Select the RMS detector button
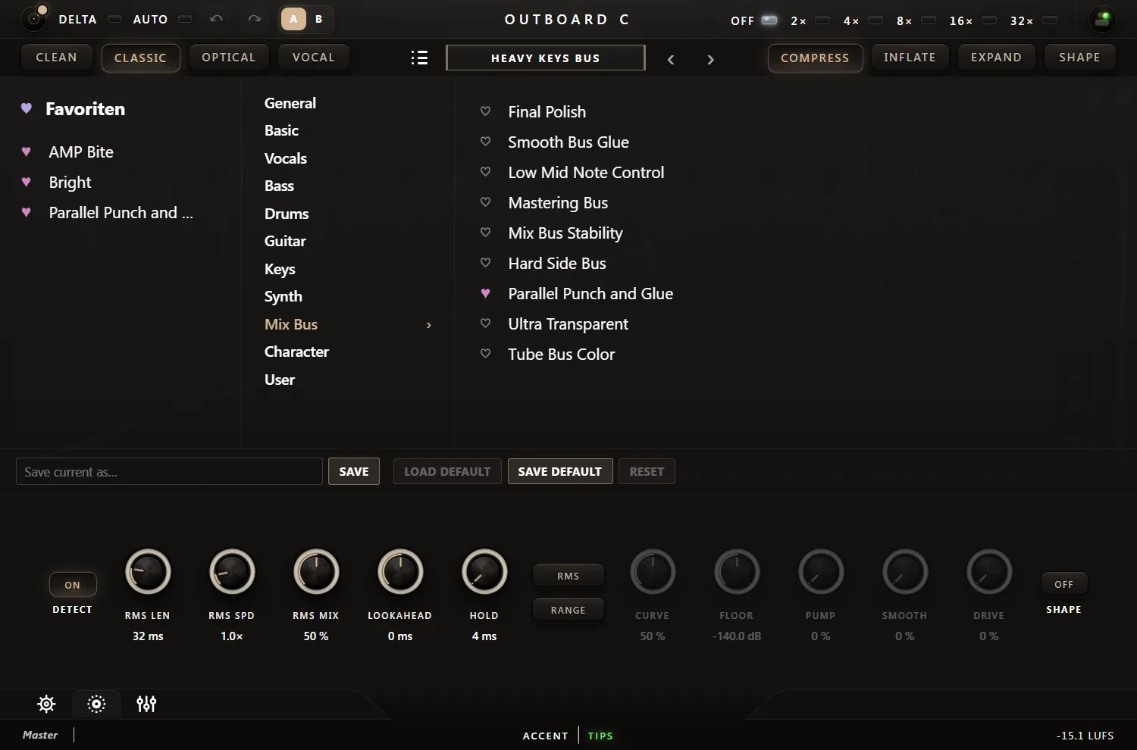Image resolution: width=1137 pixels, height=750 pixels. [x=568, y=576]
